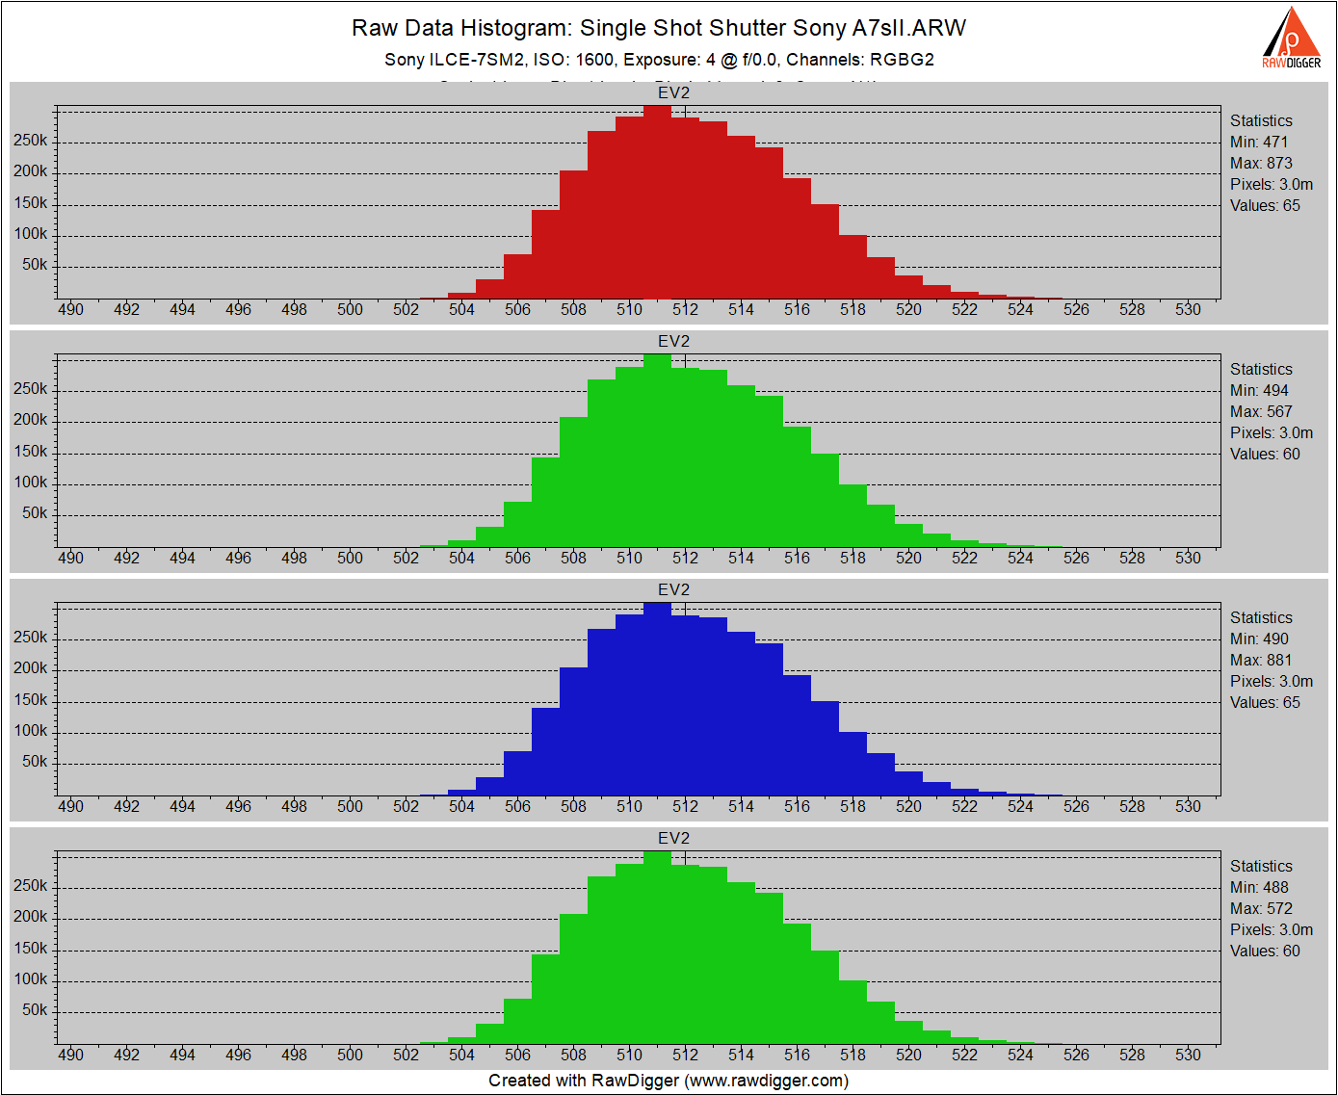Click the EV2 label above the bottom green histogram
The height and width of the screenshot is (1095, 1338).
(673, 838)
